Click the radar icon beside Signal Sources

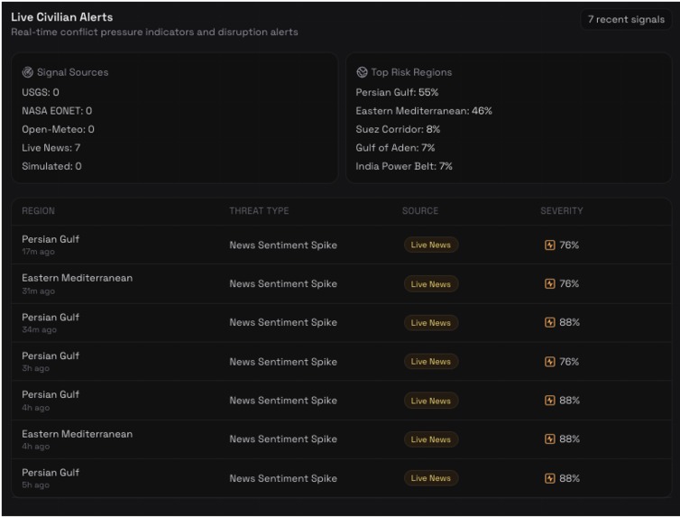pyautogui.click(x=28, y=72)
